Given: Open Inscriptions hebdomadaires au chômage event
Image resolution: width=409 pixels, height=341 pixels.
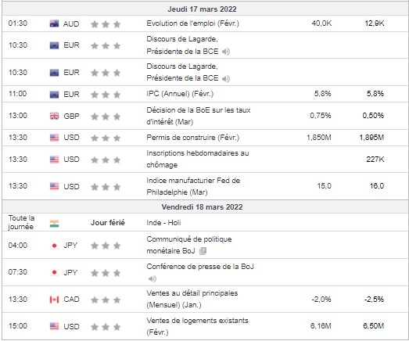Looking at the screenshot, I should pyautogui.click(x=198, y=159).
